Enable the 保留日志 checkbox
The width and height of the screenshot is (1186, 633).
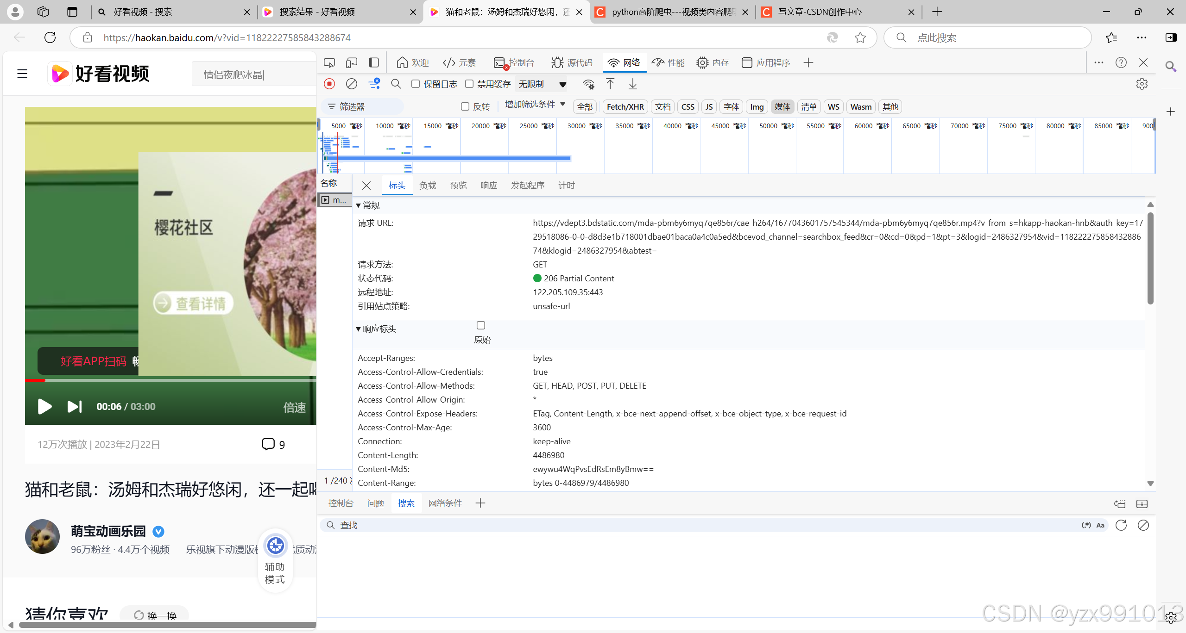tap(416, 84)
